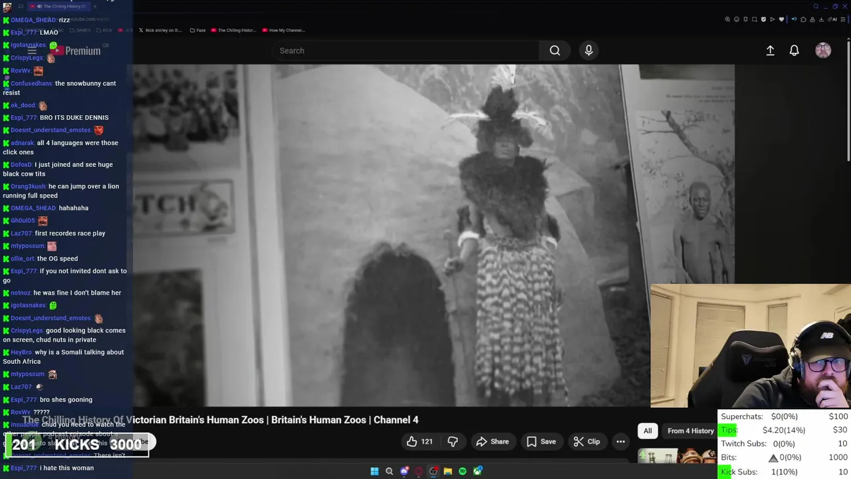Save the video to a playlist

[x=541, y=442]
